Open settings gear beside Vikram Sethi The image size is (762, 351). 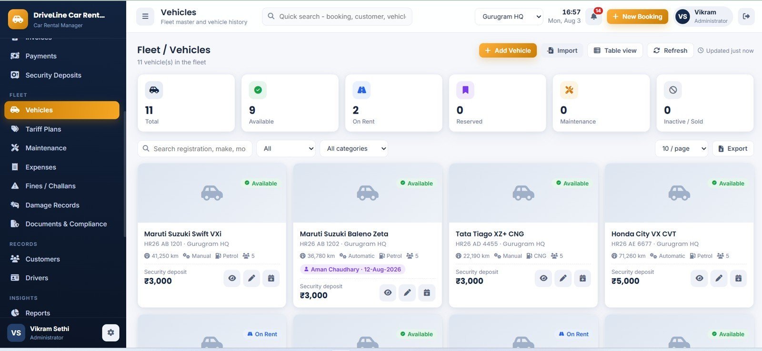pyautogui.click(x=110, y=332)
